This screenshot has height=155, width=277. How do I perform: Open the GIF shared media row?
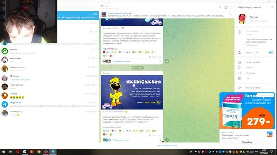point(255,78)
